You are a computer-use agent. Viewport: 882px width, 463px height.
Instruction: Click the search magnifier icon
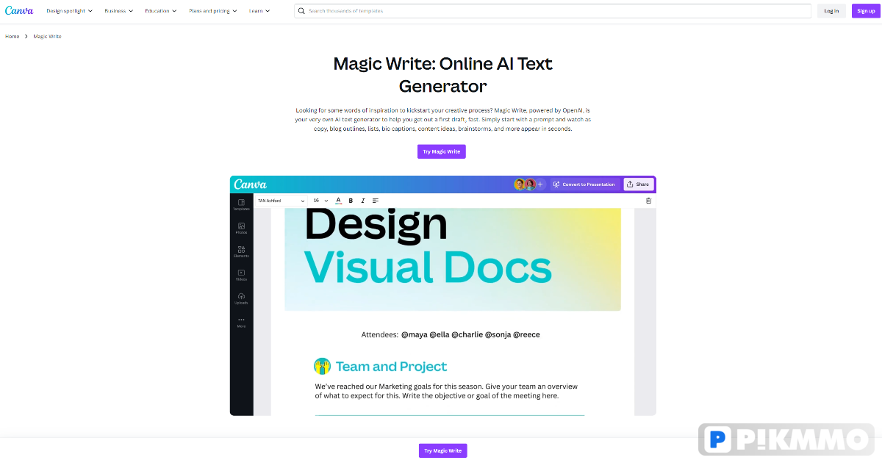coord(303,11)
